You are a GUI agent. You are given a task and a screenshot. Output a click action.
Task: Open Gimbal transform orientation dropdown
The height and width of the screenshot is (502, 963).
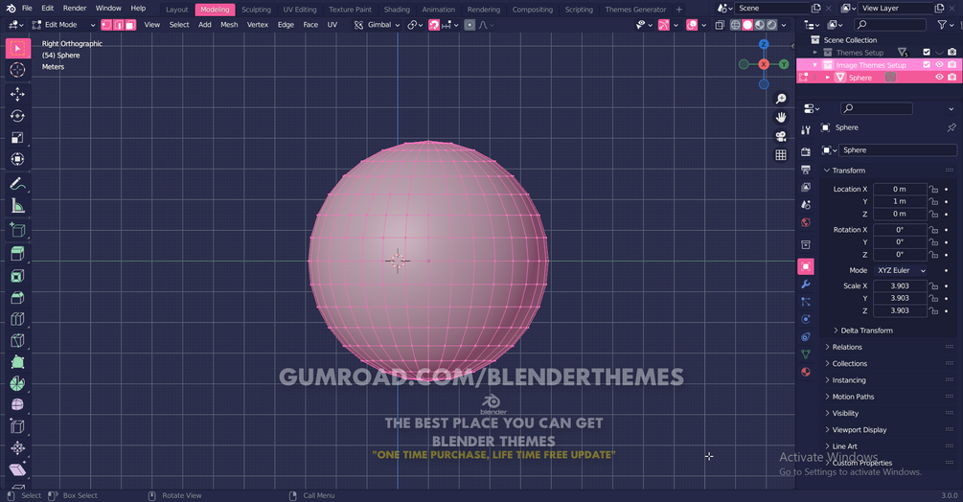point(377,25)
